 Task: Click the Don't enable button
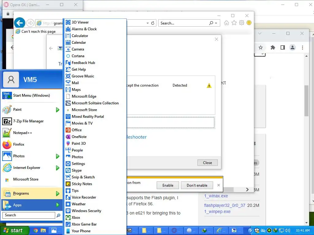197,185
